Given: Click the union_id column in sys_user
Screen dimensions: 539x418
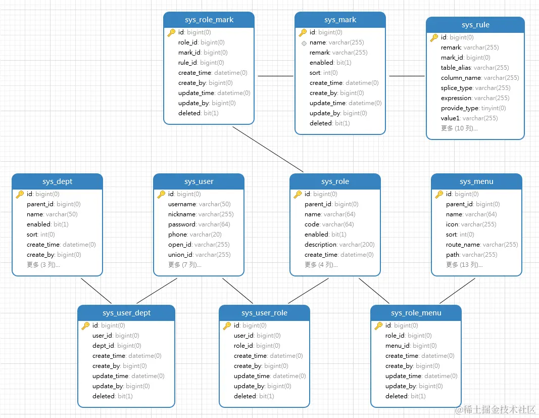Looking at the screenshot, I should click(200, 255).
